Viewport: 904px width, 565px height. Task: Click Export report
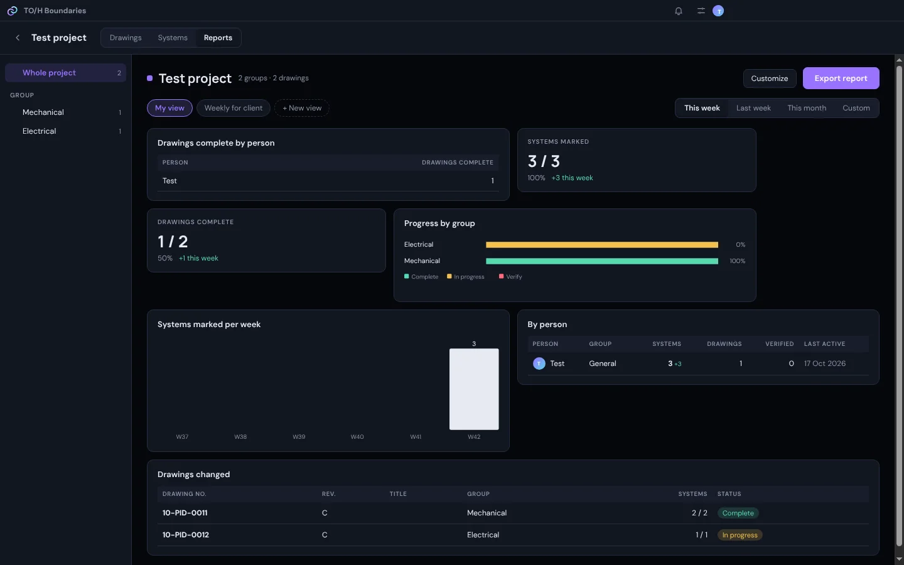tap(841, 78)
